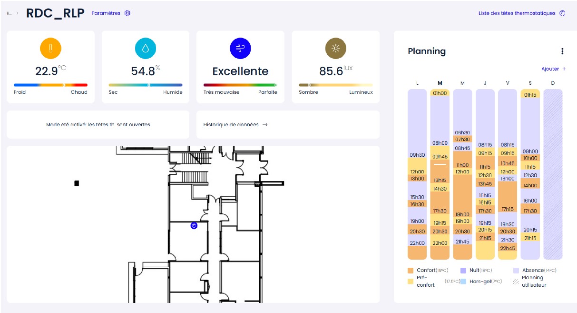Open the Planning three-dot menu
The height and width of the screenshot is (313, 577).
click(562, 51)
